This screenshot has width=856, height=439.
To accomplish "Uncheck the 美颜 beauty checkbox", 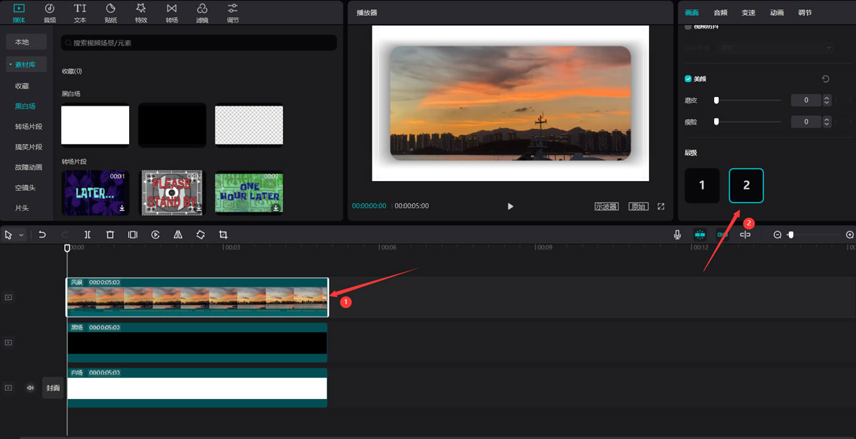I will pyautogui.click(x=688, y=79).
